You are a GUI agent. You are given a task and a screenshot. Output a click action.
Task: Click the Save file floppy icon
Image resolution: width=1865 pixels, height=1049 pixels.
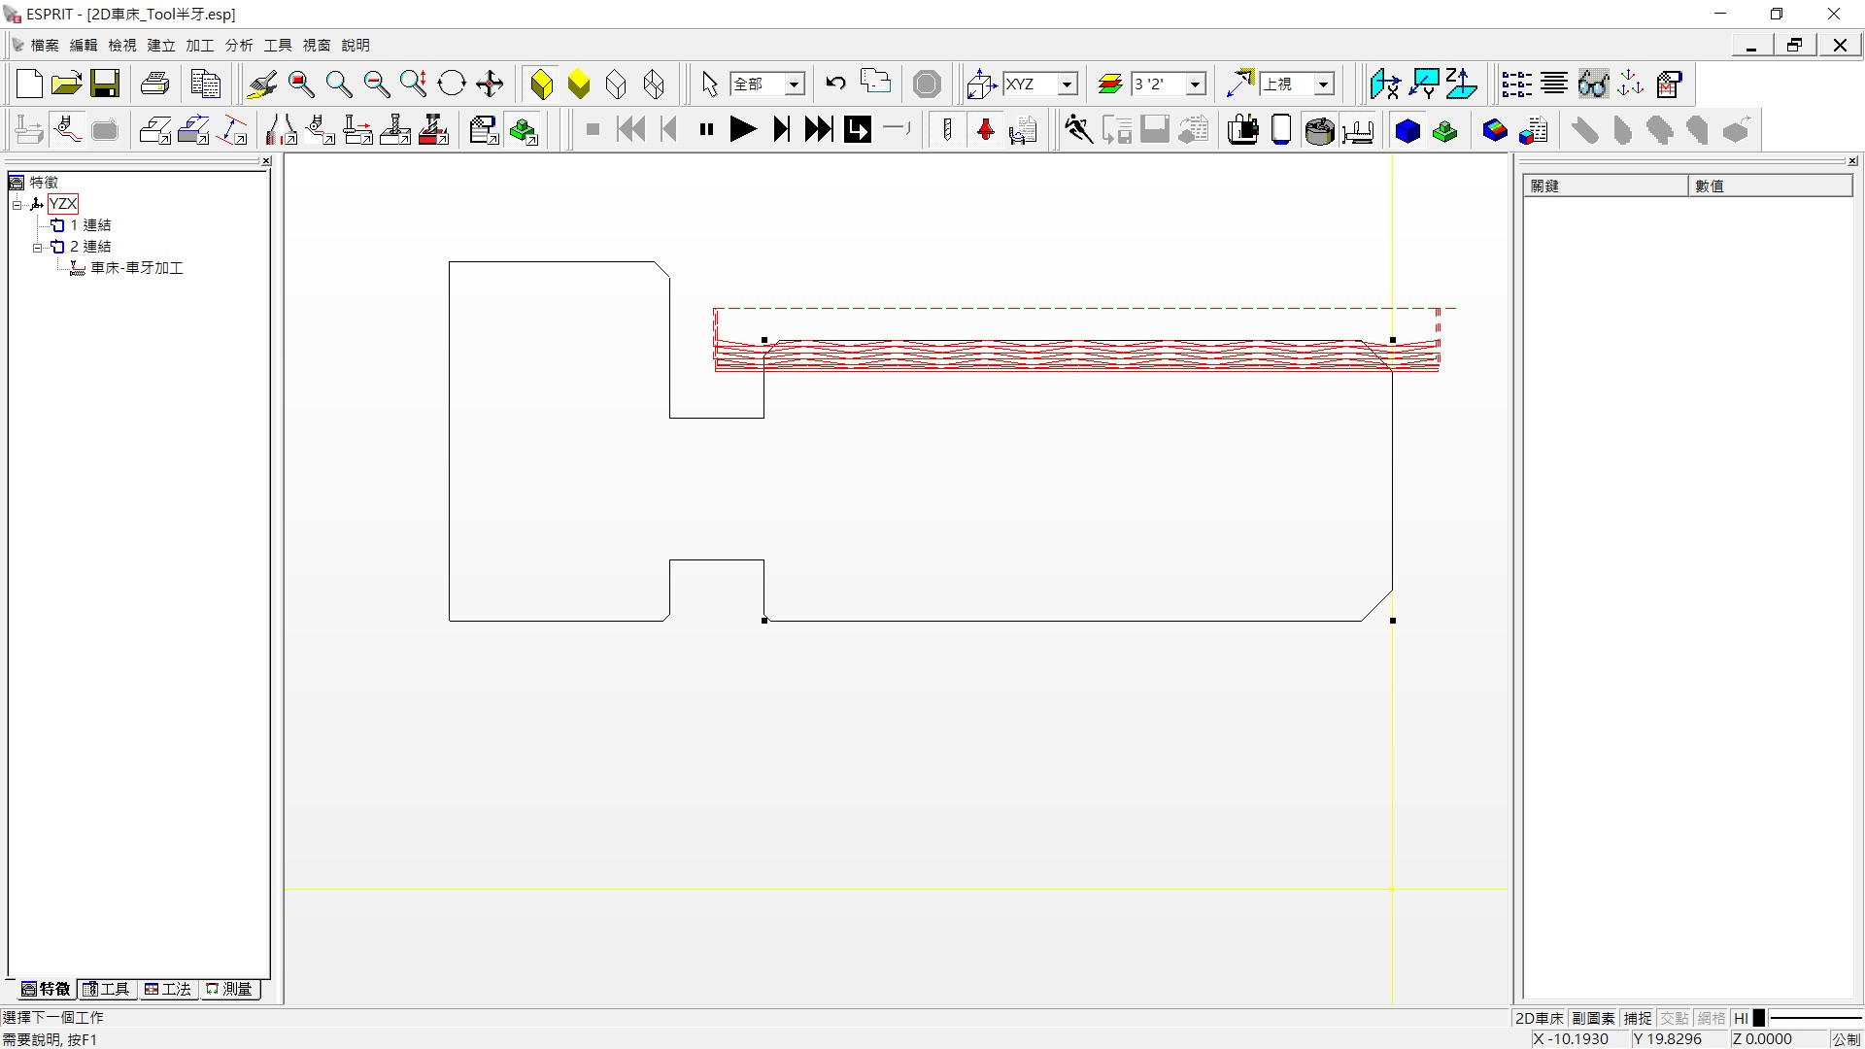click(105, 84)
